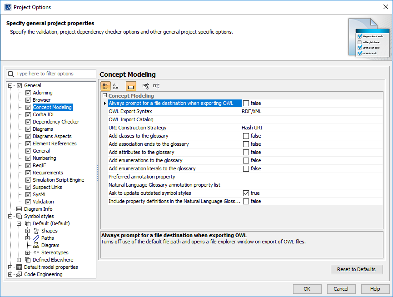Open the Validation options page

point(43,202)
